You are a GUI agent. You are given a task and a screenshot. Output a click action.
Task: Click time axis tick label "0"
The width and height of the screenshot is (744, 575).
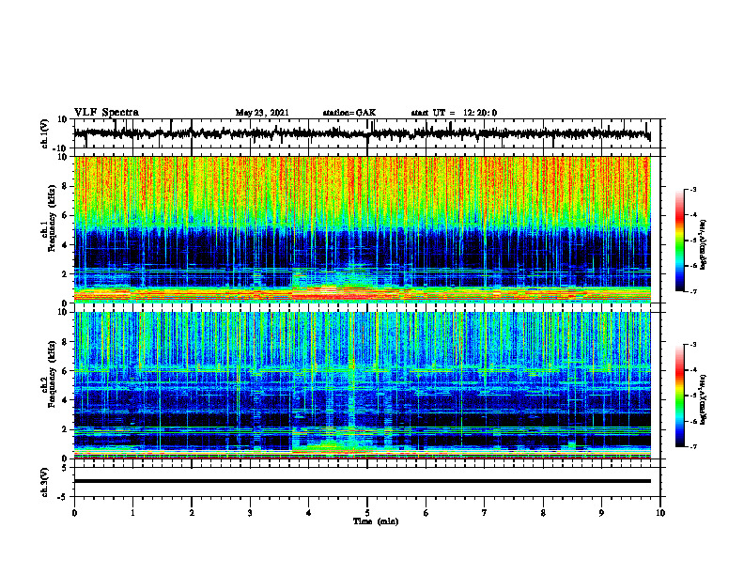[x=74, y=513]
